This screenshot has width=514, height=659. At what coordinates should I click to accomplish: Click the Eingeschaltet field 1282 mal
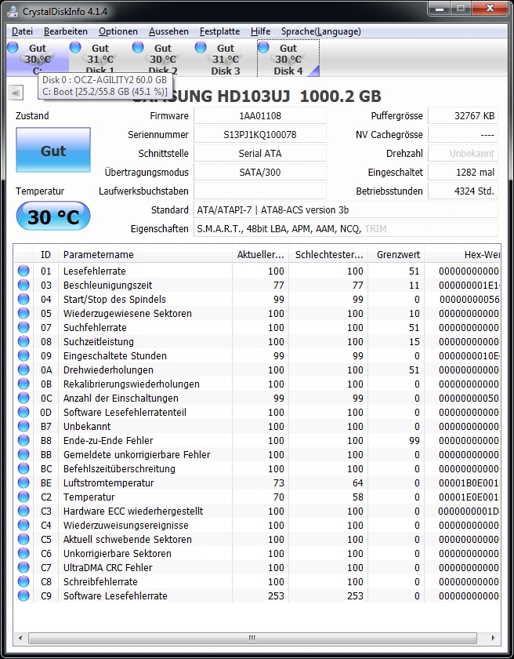tap(463, 173)
